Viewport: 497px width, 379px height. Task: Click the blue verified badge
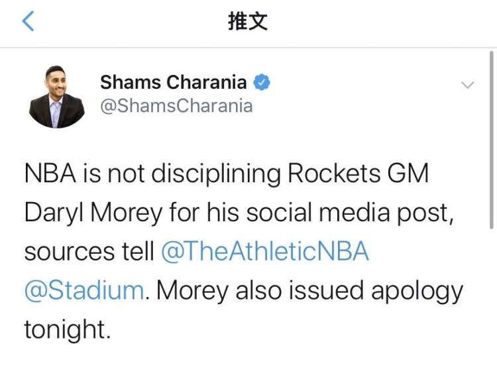point(262,82)
